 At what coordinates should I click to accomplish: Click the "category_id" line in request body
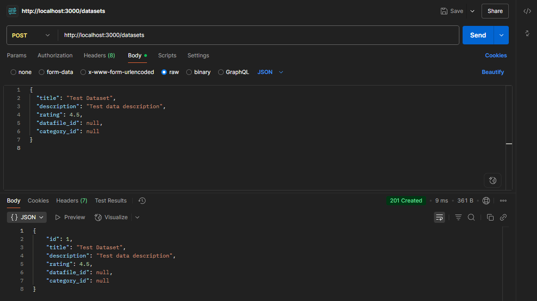(x=68, y=131)
